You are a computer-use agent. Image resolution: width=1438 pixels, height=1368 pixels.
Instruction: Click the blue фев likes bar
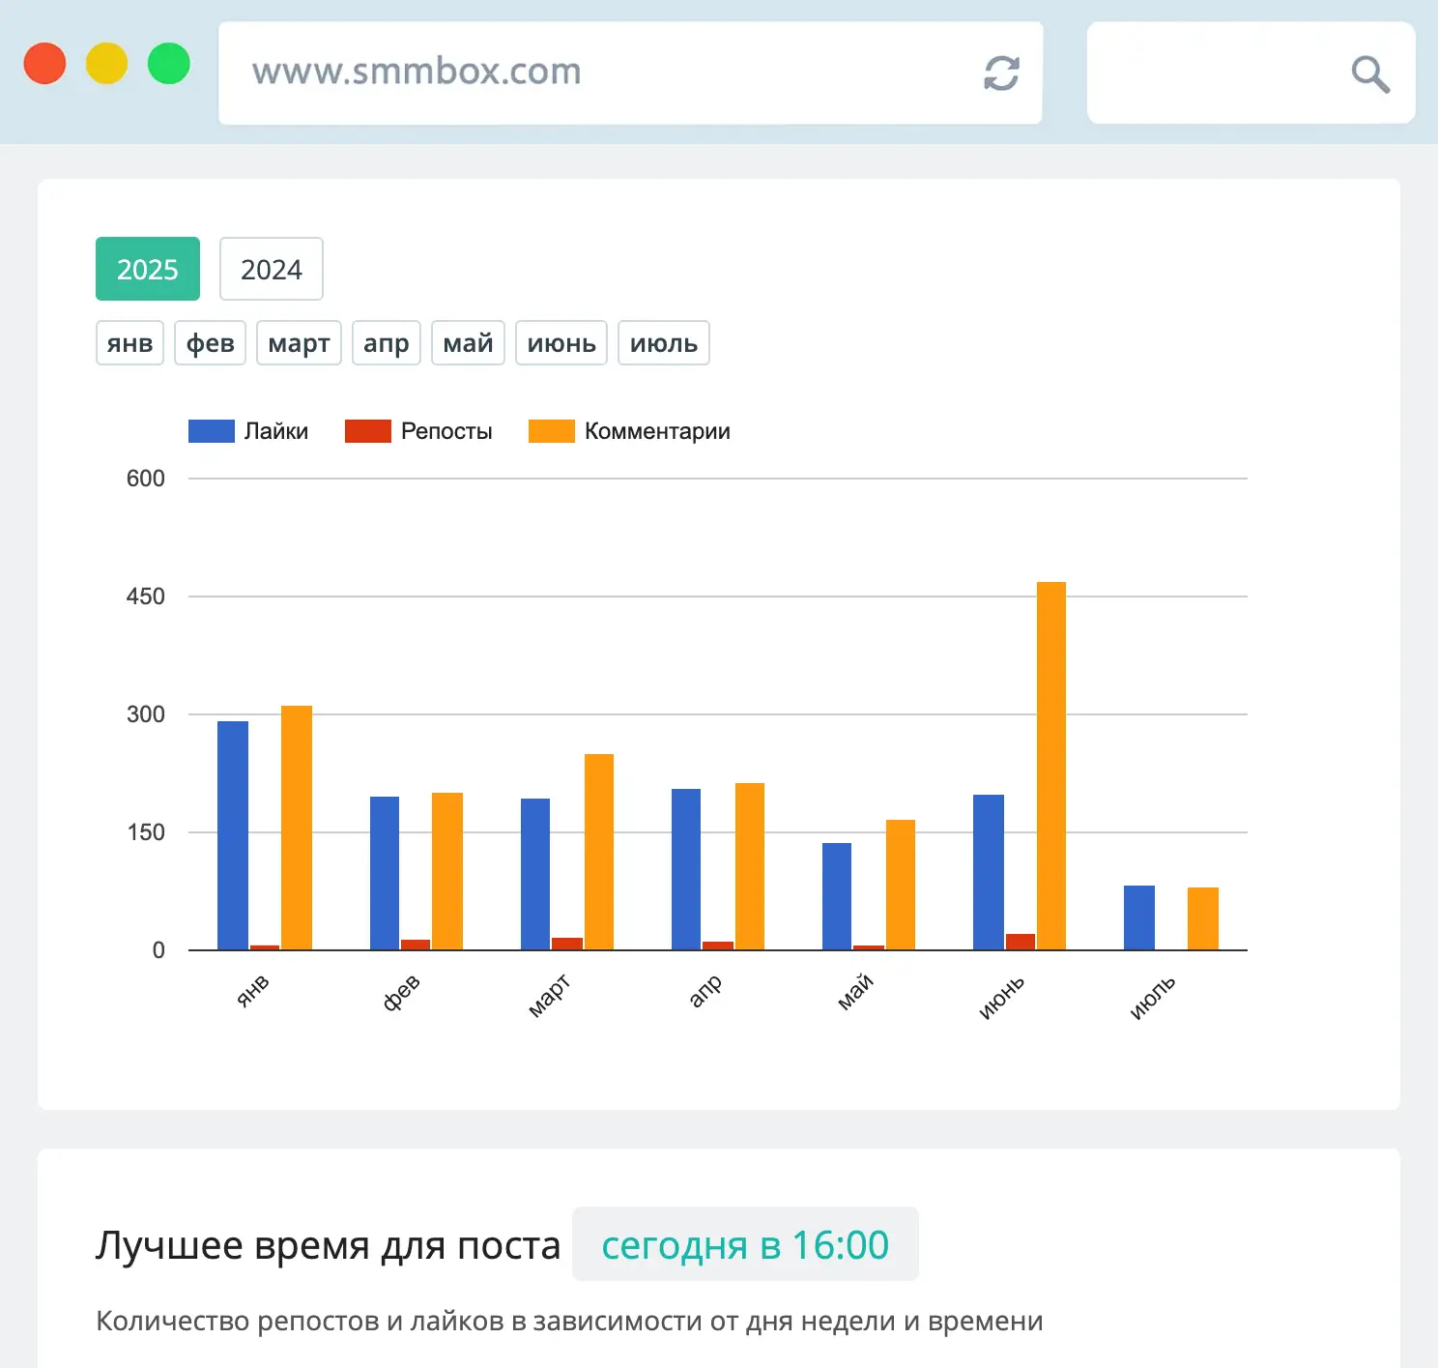385,873
